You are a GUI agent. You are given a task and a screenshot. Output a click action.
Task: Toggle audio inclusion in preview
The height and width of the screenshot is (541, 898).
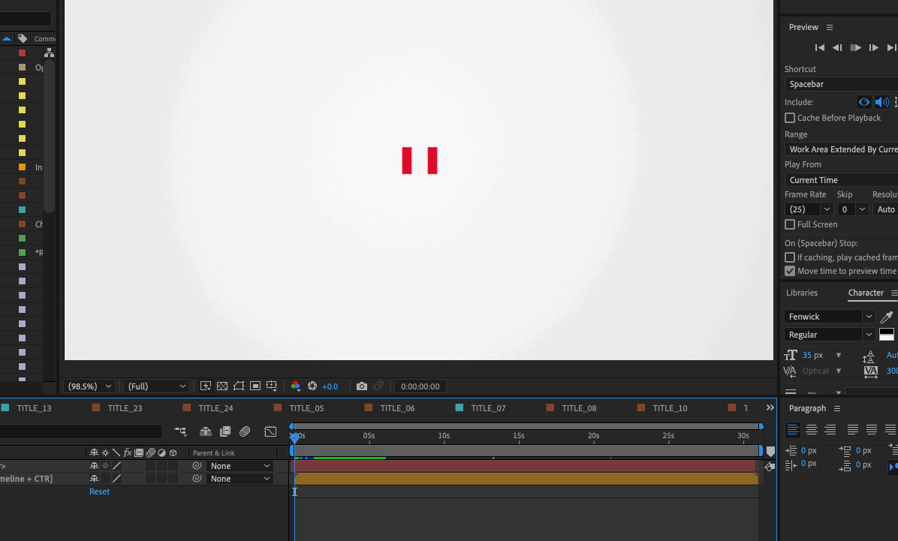pos(881,102)
